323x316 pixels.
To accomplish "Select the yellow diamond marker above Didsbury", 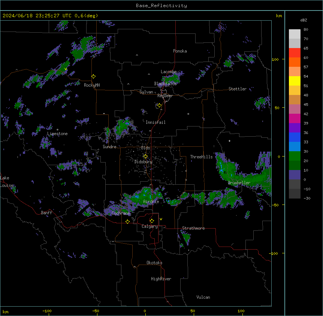I will 145,156.
